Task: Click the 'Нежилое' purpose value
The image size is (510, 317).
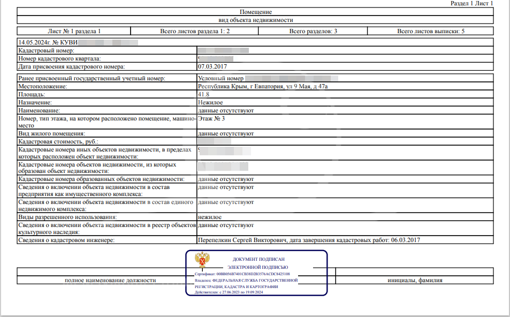Action: tap(210, 102)
